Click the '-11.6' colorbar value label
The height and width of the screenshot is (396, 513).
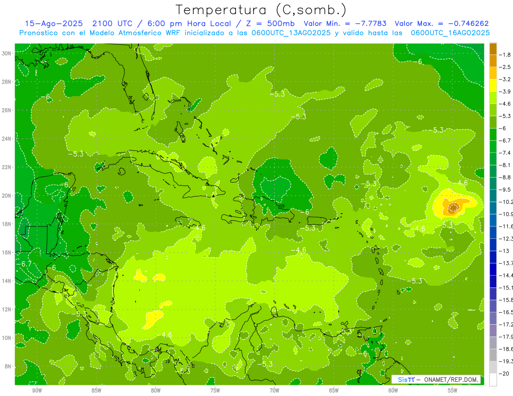coord(506,226)
